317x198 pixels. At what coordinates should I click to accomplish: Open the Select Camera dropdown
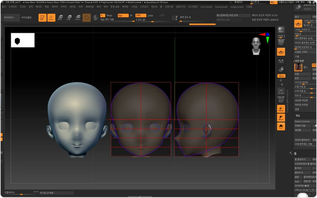click(x=305, y=121)
